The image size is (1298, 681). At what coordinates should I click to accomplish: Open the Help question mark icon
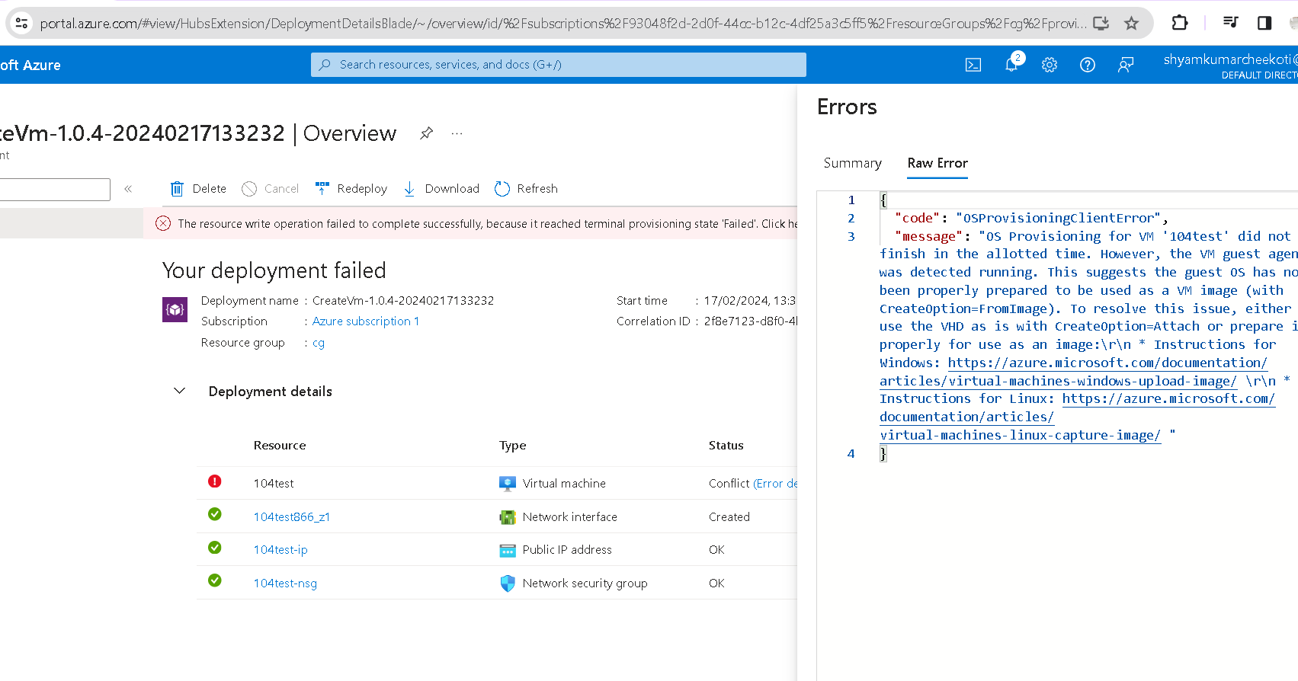click(x=1088, y=65)
